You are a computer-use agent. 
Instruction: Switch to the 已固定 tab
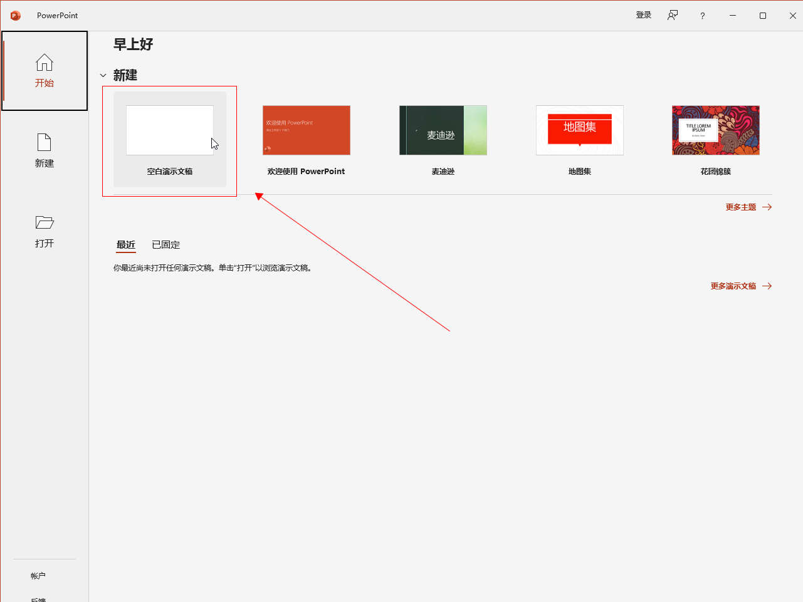tap(165, 245)
